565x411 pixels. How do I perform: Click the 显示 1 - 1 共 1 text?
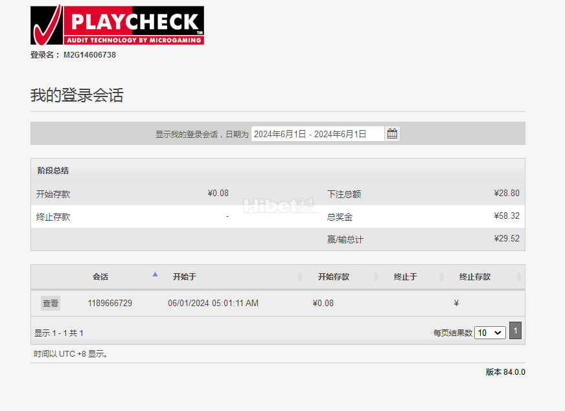(59, 333)
